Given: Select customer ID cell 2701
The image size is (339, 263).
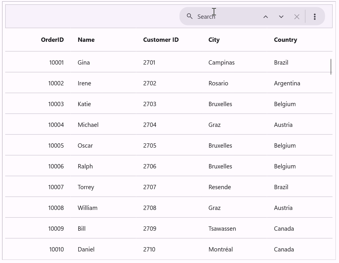Looking at the screenshot, I should pos(149,63).
